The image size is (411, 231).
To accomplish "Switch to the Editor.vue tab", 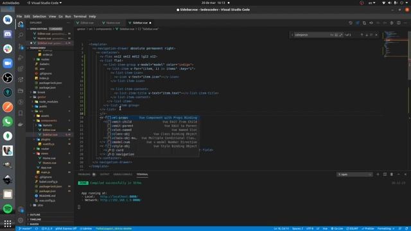I will tap(87, 23).
